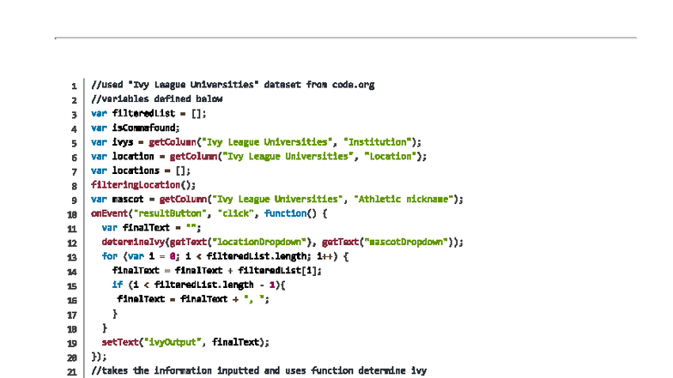Click line number 19 in the gutter
Viewport: 673px width, 378px height.
coord(72,343)
